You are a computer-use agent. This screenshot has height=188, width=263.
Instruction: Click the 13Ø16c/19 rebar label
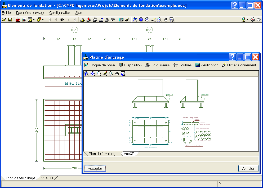point(72,84)
